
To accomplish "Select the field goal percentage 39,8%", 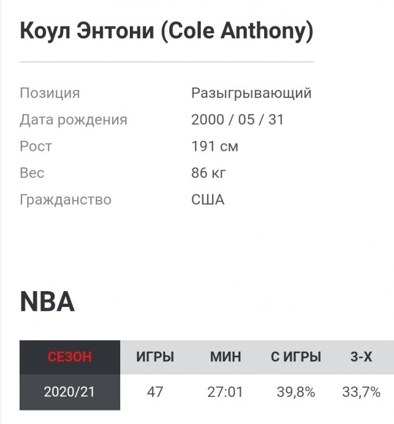I will click(x=296, y=392).
